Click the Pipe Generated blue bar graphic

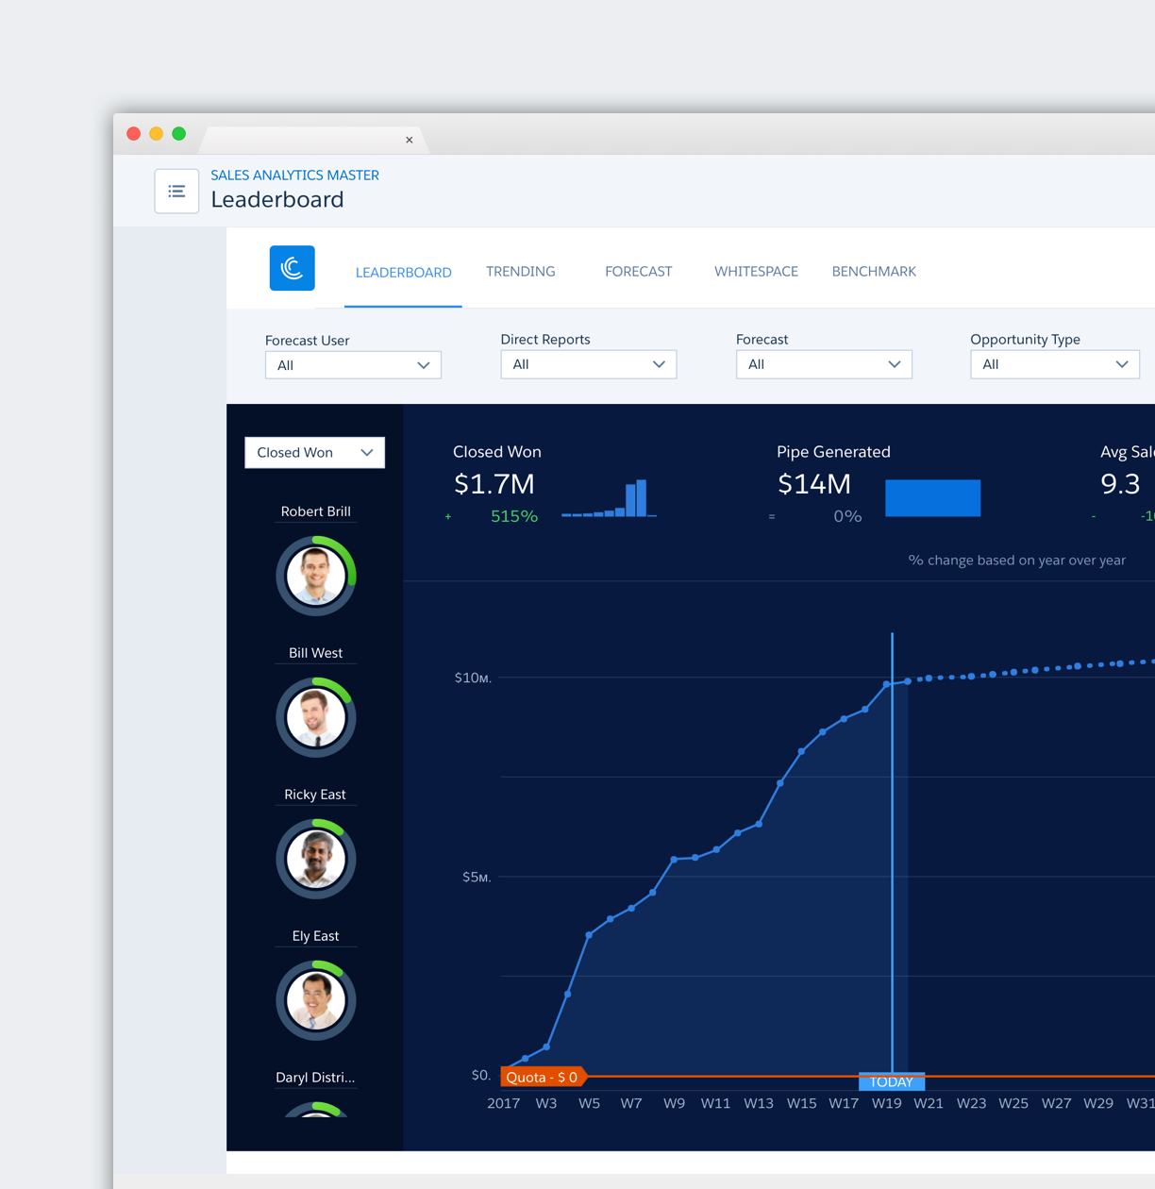coord(932,497)
